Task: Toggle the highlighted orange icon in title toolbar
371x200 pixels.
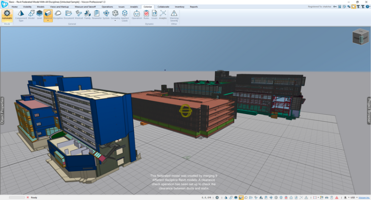Action: click(353, 7)
